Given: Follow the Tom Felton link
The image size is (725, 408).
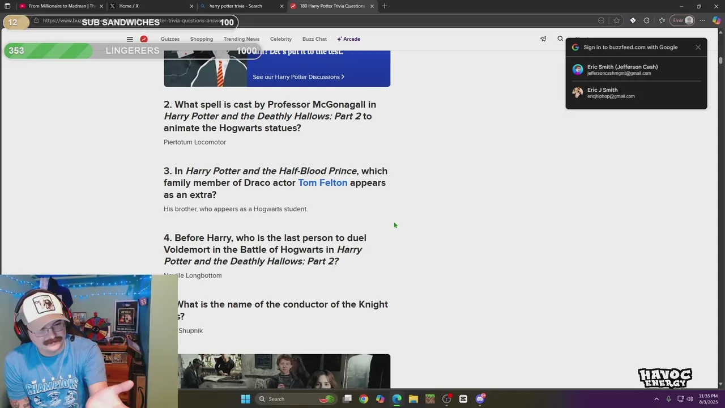Looking at the screenshot, I should pos(323,182).
